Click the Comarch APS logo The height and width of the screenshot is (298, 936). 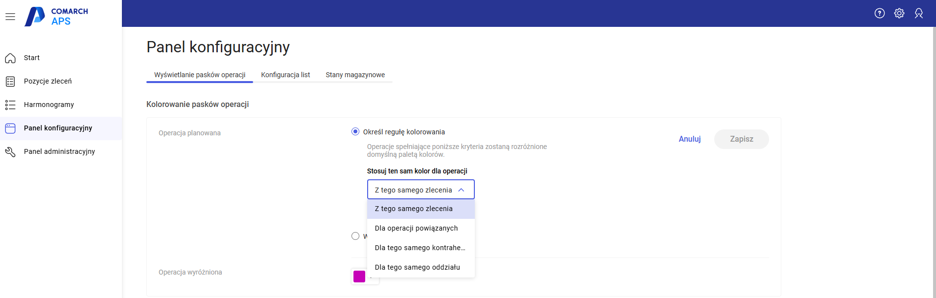(56, 17)
